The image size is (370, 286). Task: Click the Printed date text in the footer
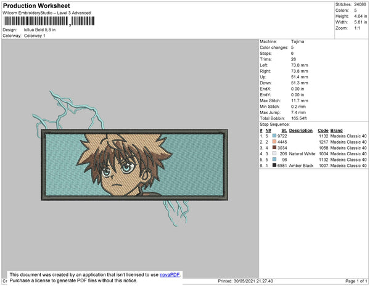point(245,281)
